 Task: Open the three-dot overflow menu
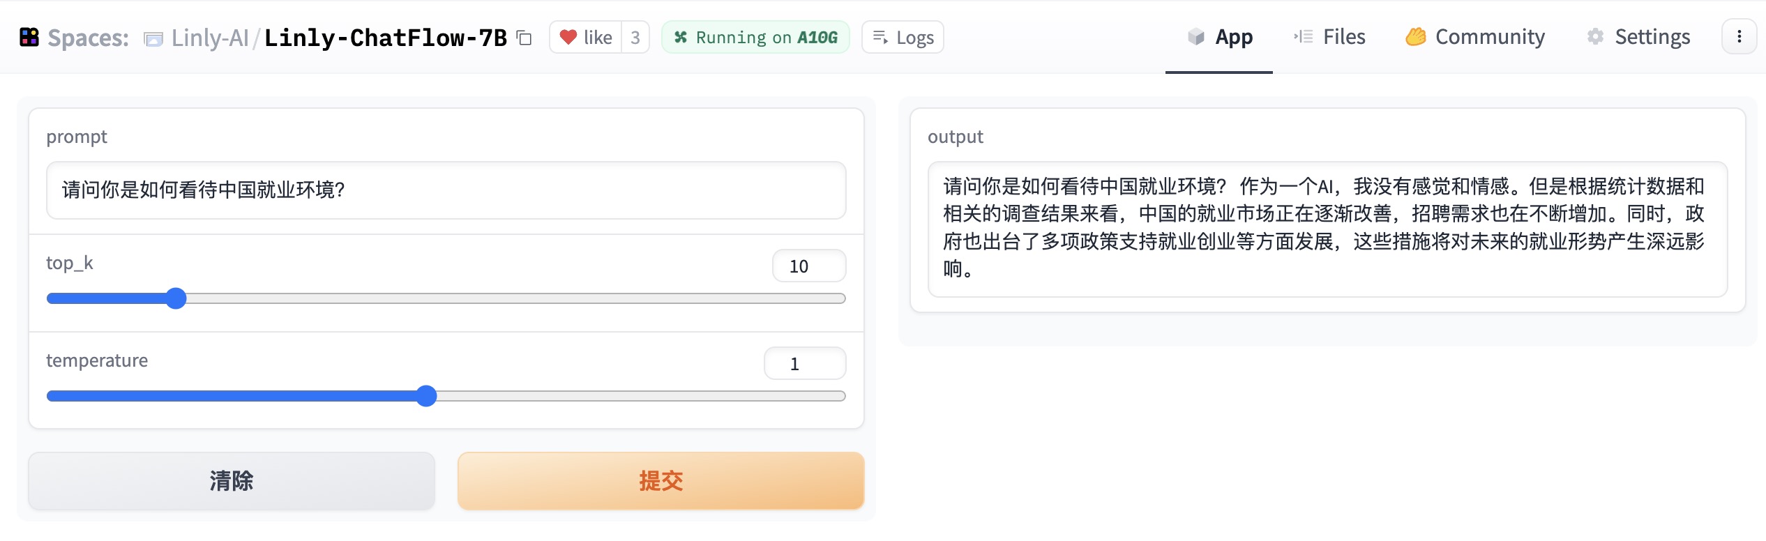(1740, 37)
